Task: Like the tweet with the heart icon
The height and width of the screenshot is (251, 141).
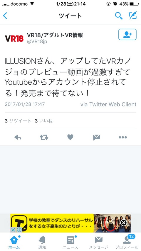Action: coord(70,137)
